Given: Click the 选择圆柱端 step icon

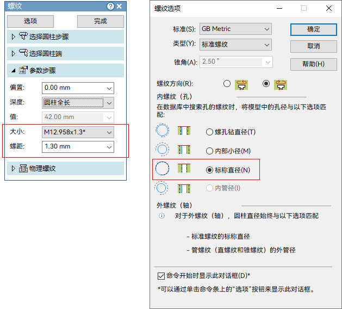Looking at the screenshot, I should pyautogui.click(x=23, y=53).
